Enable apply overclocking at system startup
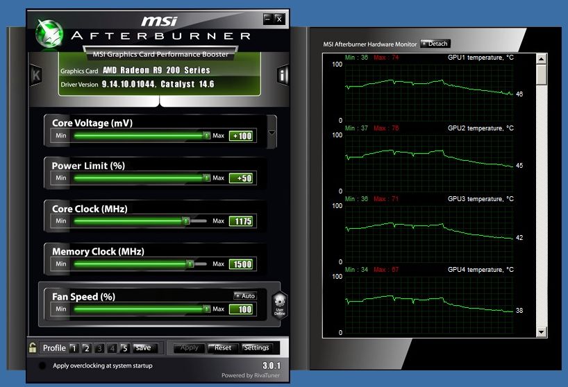Screen dimensions: 568x387 43,365
